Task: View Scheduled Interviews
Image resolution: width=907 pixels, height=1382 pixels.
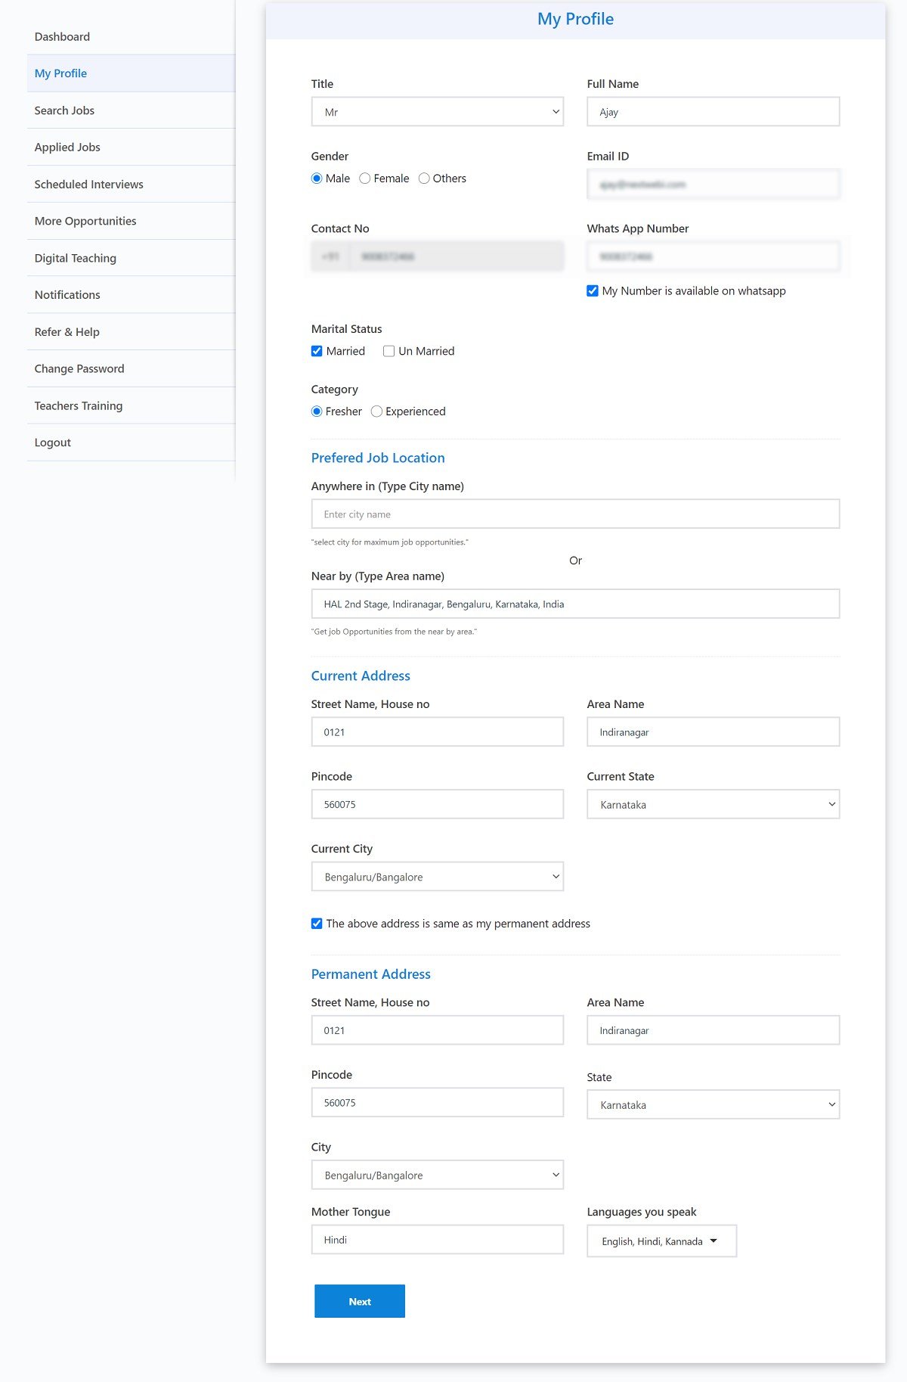Action: coord(131,185)
